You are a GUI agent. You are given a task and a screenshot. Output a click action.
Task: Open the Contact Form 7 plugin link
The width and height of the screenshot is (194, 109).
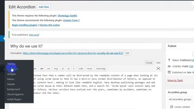71,20
